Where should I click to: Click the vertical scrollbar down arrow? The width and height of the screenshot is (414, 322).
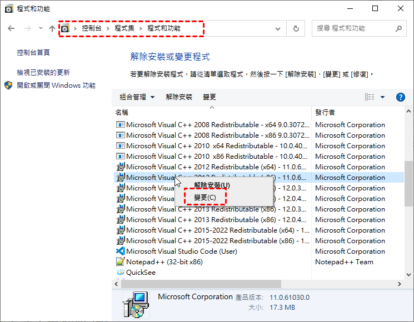(x=408, y=275)
